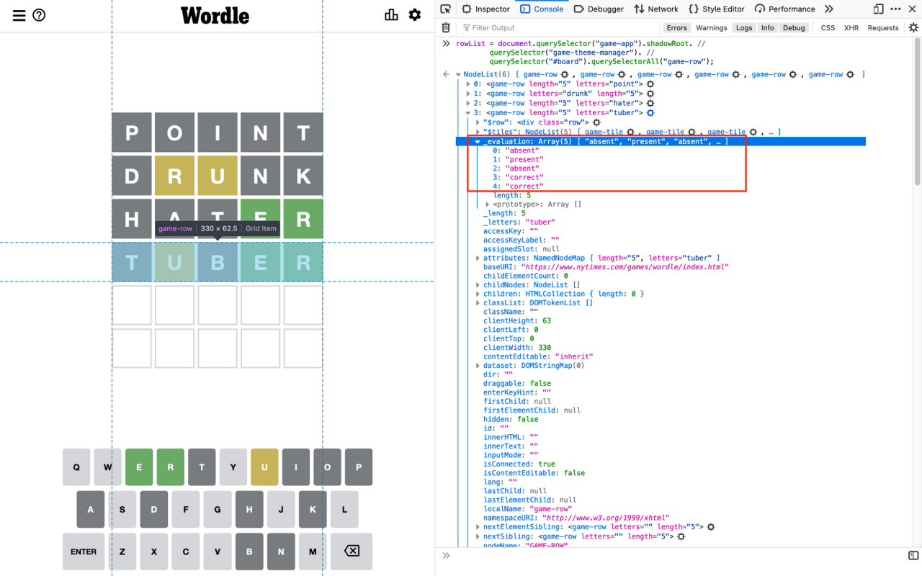Open Wordle settings gear icon

click(x=415, y=15)
